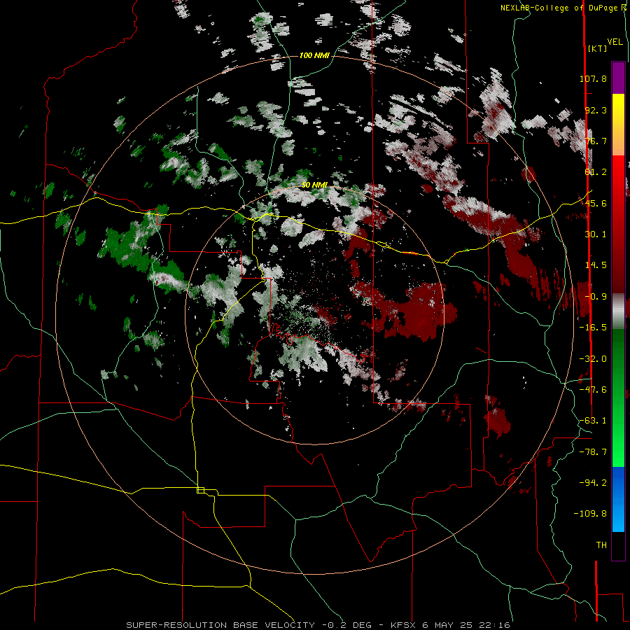Select the purple segment of color bar
630x630 pixels.
pos(618,78)
